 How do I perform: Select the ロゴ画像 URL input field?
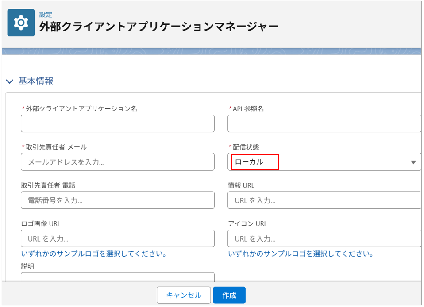point(117,239)
